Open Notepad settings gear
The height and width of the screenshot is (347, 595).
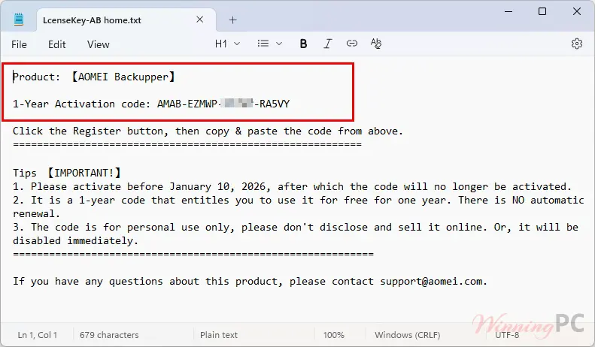tap(577, 44)
